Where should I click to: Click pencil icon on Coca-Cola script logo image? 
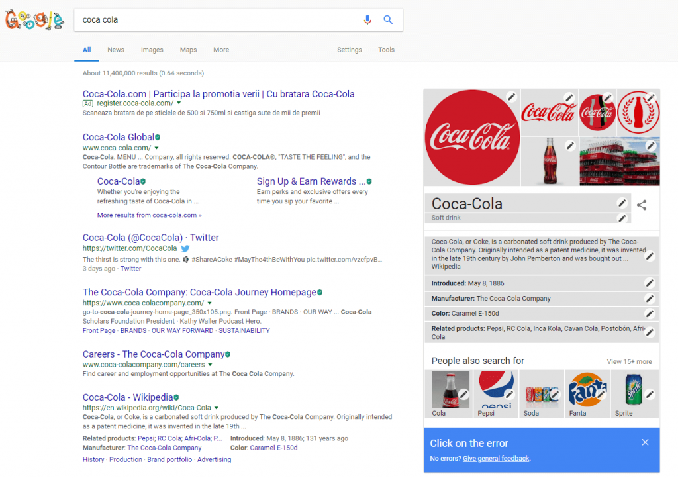[x=569, y=98]
